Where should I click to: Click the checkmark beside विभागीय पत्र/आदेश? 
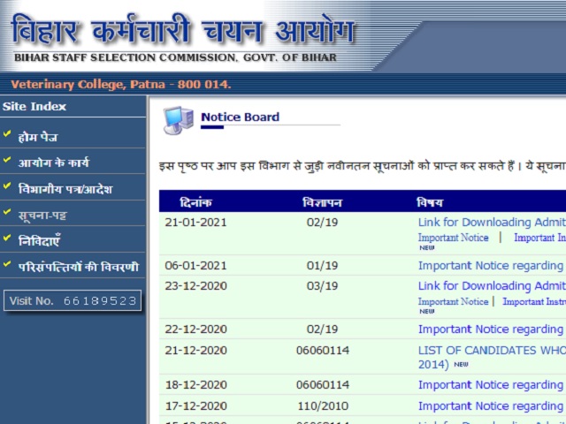[x=7, y=185]
